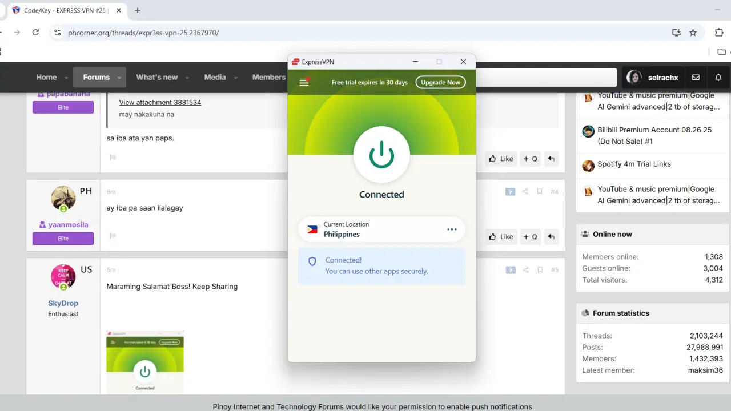Expand the What's new dropdown arrow
731x411 pixels.
187,78
